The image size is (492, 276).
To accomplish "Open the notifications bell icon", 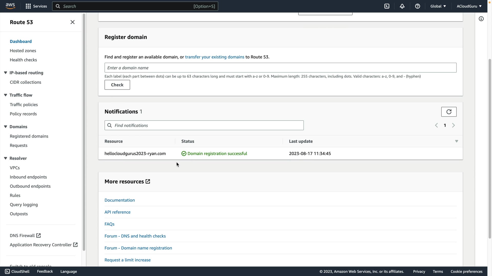I will 402,6.
